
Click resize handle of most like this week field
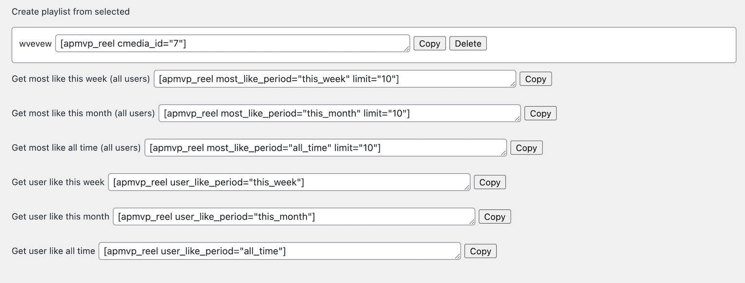513,84
